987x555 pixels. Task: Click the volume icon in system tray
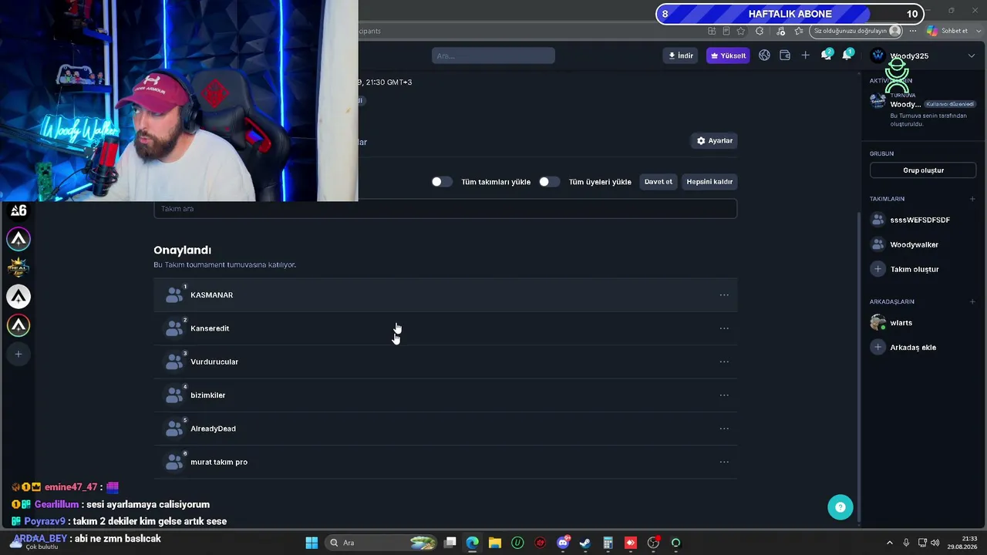click(x=935, y=543)
